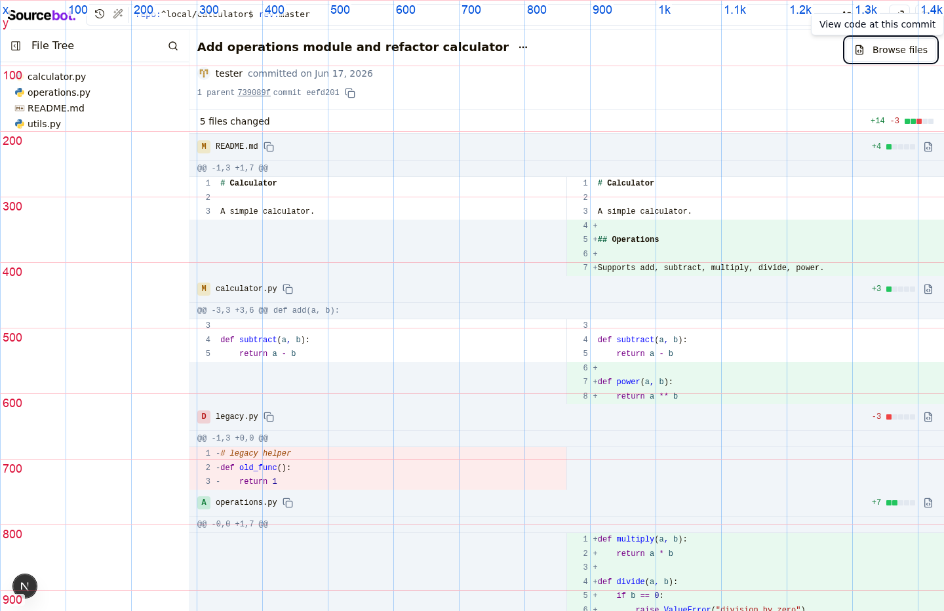
Task: Click legacy.py deleted status badge
Action: [204, 417]
